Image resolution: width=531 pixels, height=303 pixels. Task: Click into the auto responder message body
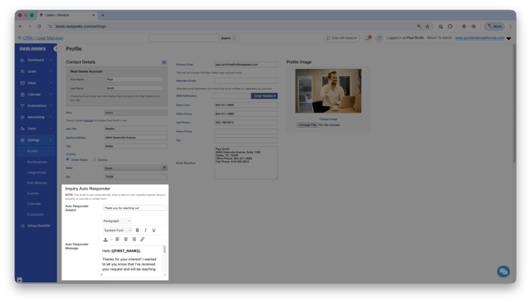(131, 259)
